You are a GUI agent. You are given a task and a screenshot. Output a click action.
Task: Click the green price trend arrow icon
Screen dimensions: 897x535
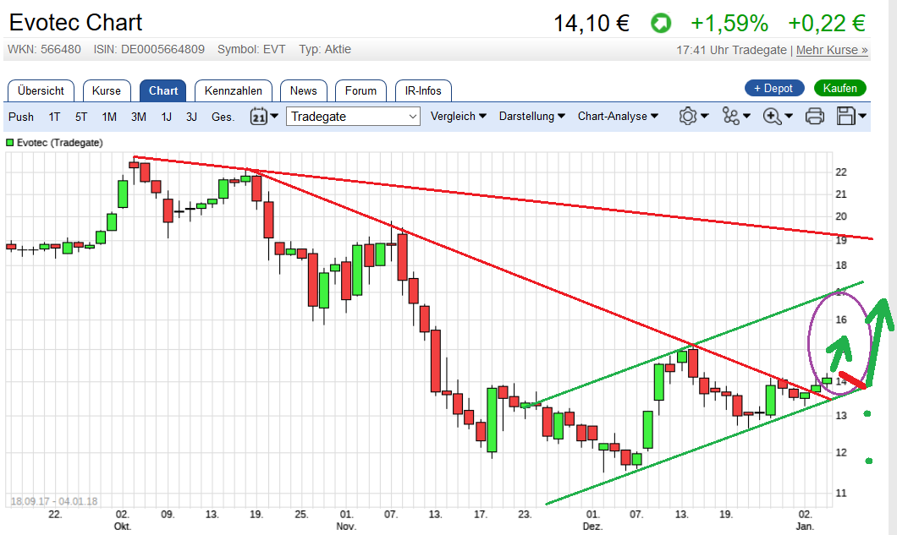tap(661, 24)
